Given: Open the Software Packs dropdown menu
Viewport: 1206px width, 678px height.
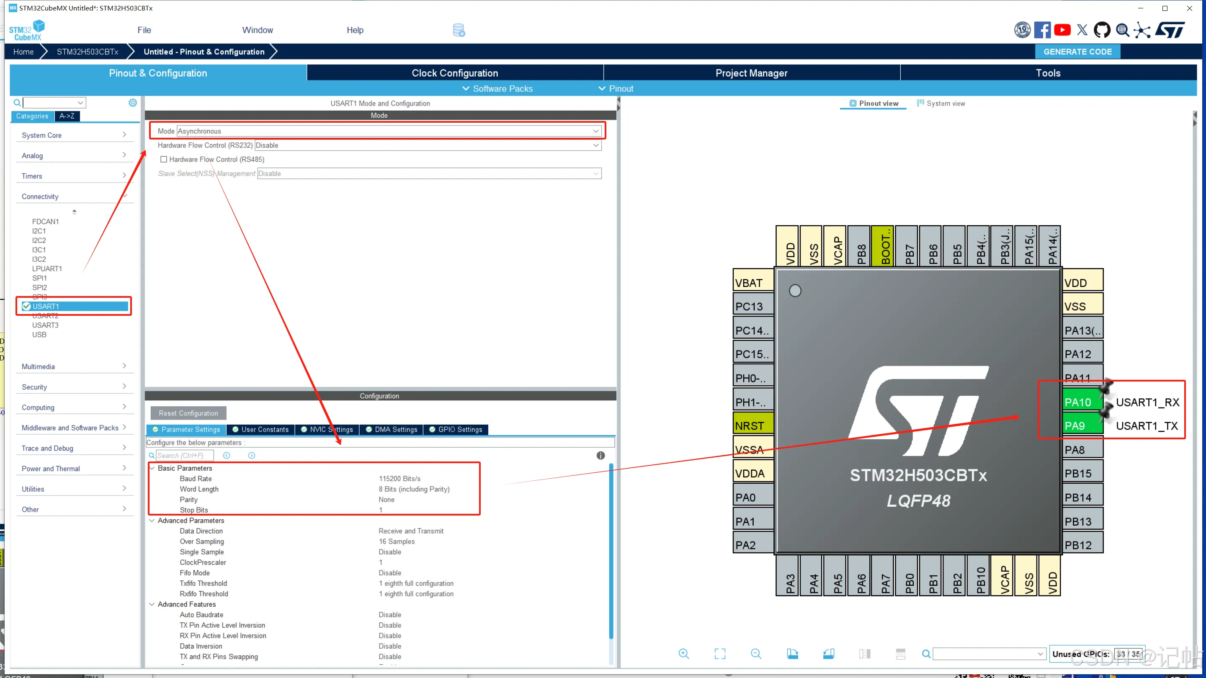Looking at the screenshot, I should [497, 88].
